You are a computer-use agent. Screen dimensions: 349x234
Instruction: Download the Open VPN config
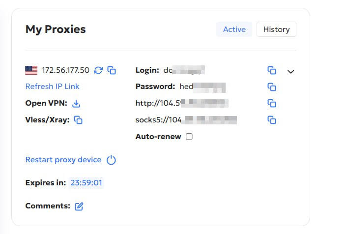[76, 103]
